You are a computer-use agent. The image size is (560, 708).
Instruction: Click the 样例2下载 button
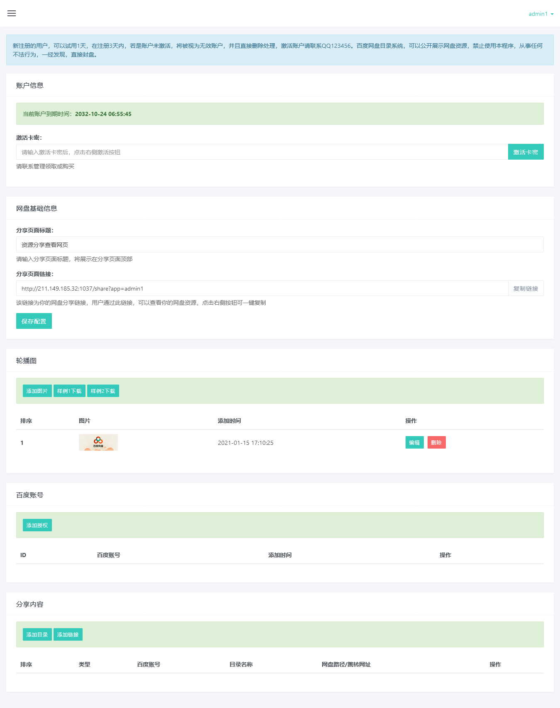(103, 391)
